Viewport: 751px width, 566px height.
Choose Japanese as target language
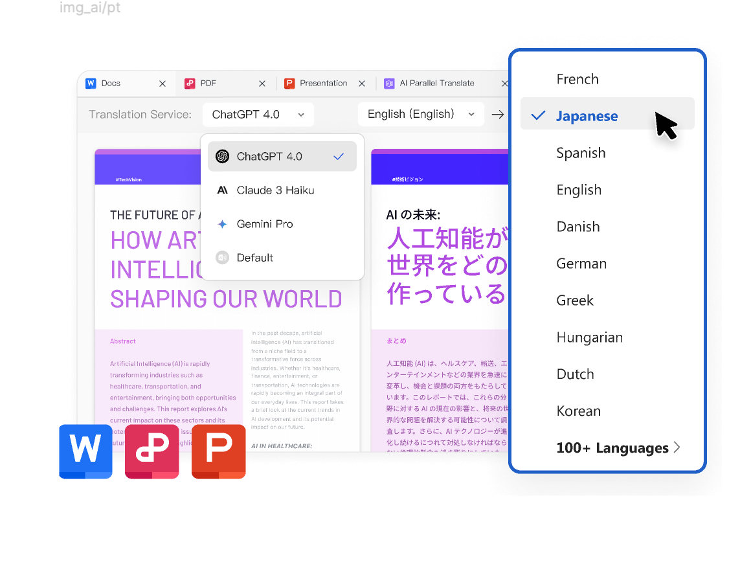[607, 113]
